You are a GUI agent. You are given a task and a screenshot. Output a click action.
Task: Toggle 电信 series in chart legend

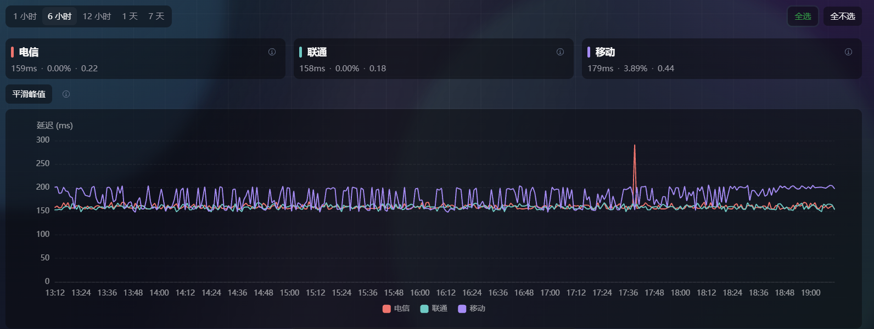(396, 309)
